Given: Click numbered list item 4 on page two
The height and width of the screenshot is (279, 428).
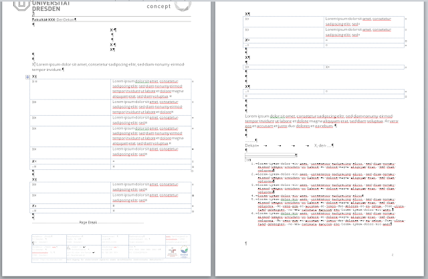Looking at the screenshot, I should [308, 196].
